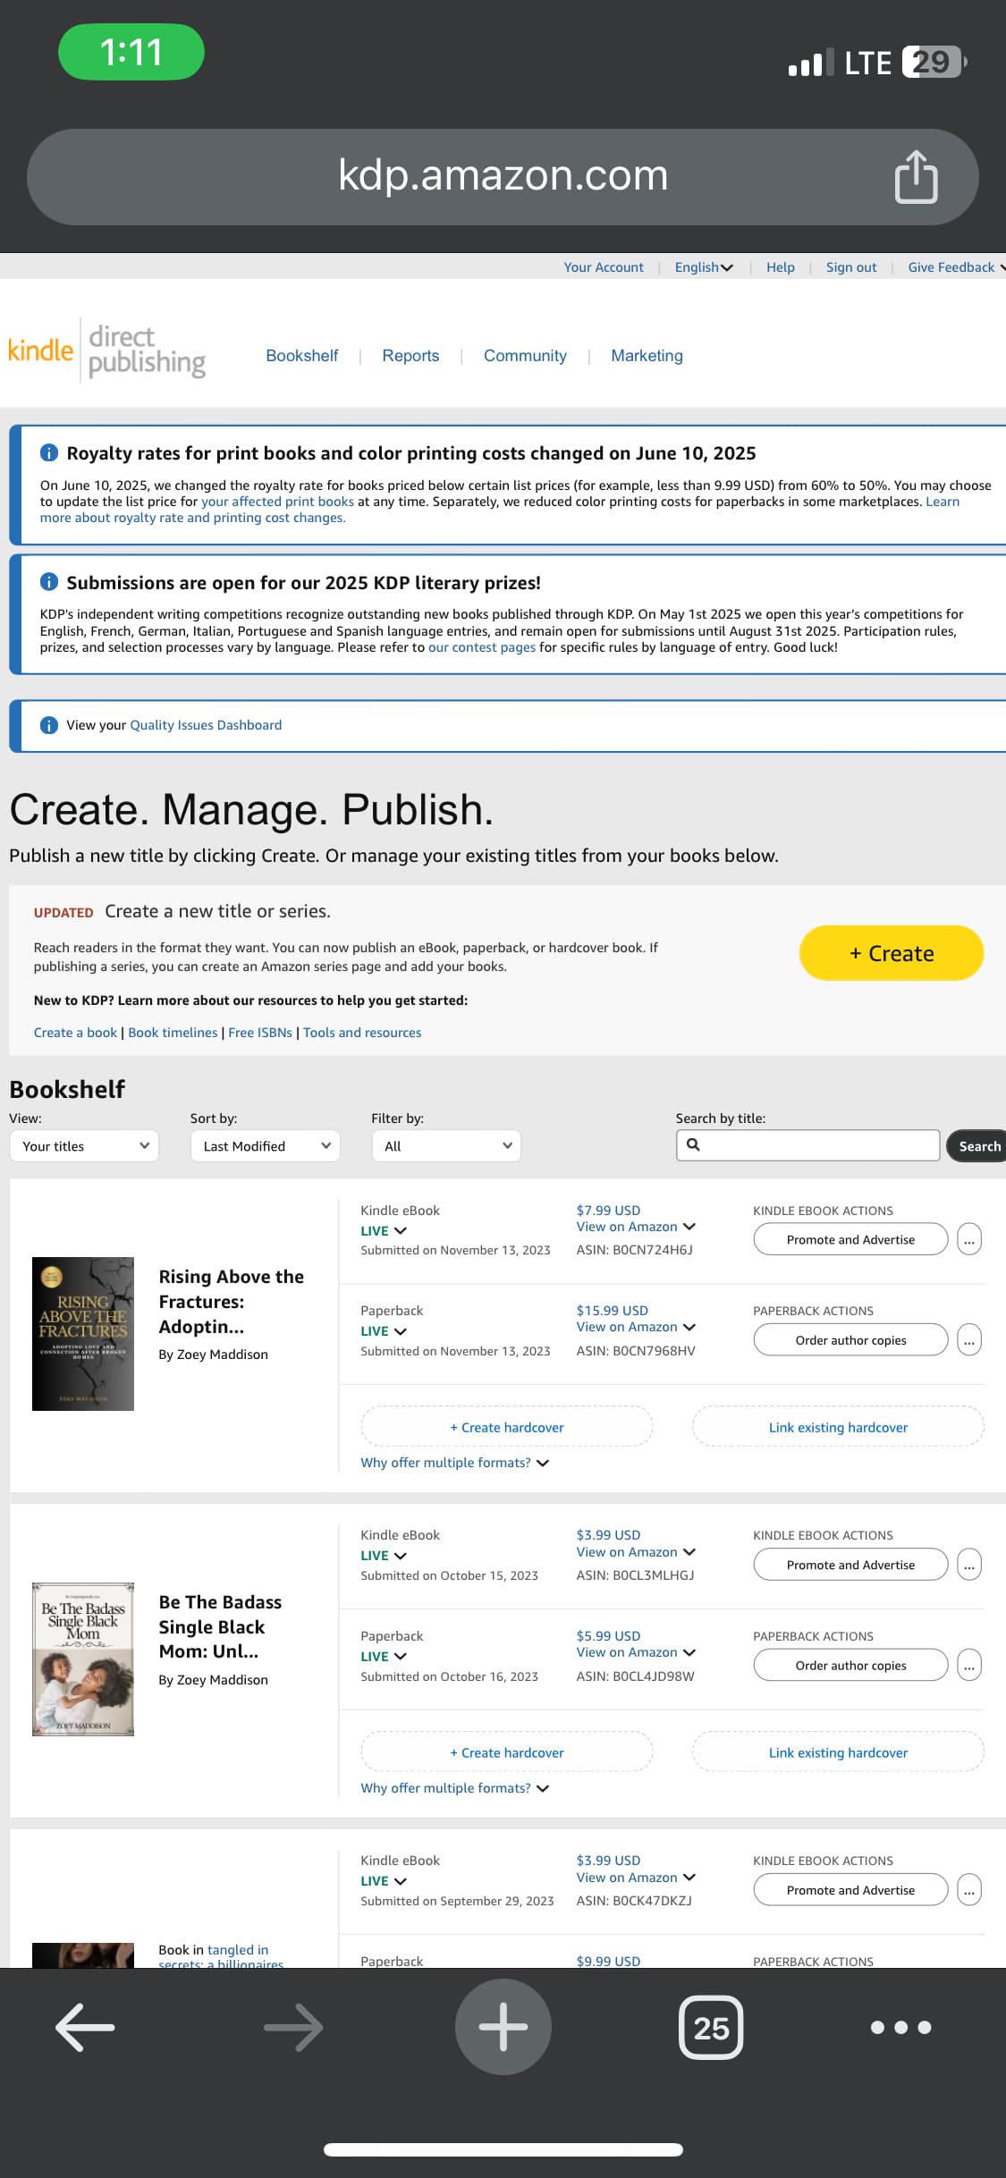The width and height of the screenshot is (1006, 2178).
Task: Click Order author copies for Rising Above paperback
Action: [850, 1339]
